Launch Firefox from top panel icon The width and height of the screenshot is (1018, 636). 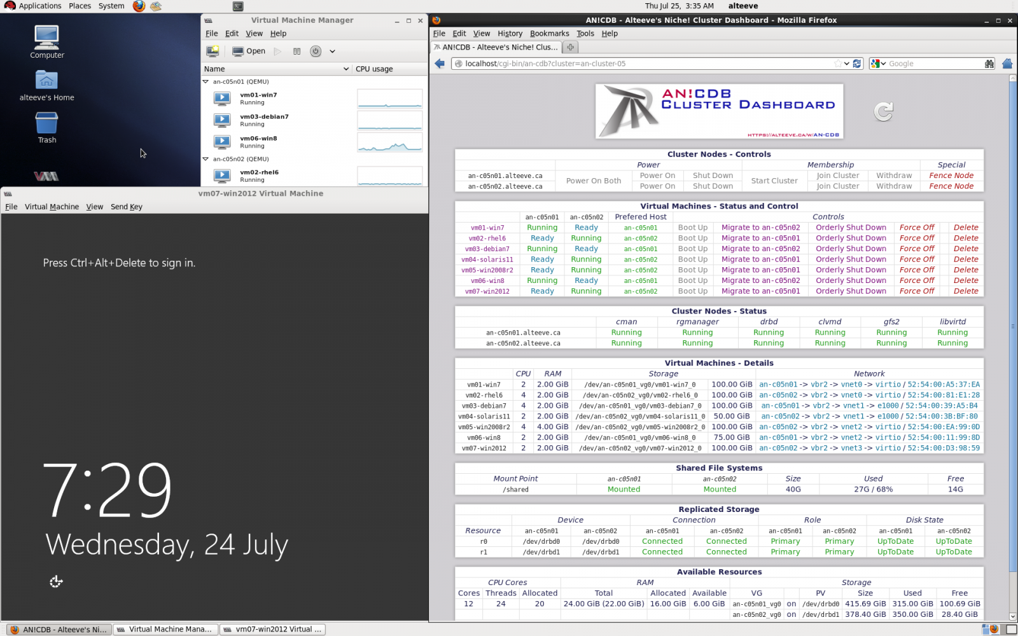coord(139,6)
